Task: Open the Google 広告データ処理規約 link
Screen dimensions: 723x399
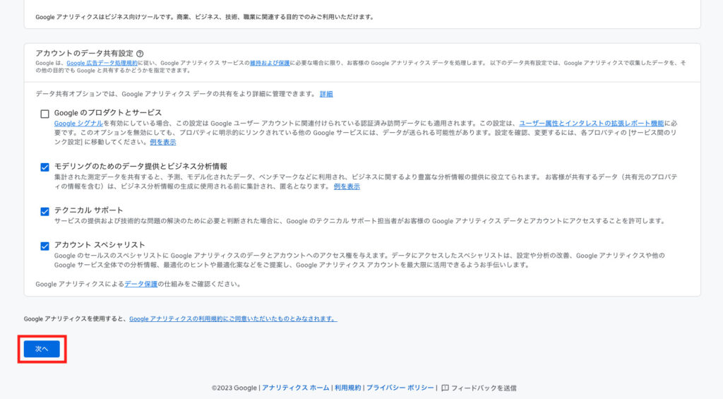Action: click(102, 63)
